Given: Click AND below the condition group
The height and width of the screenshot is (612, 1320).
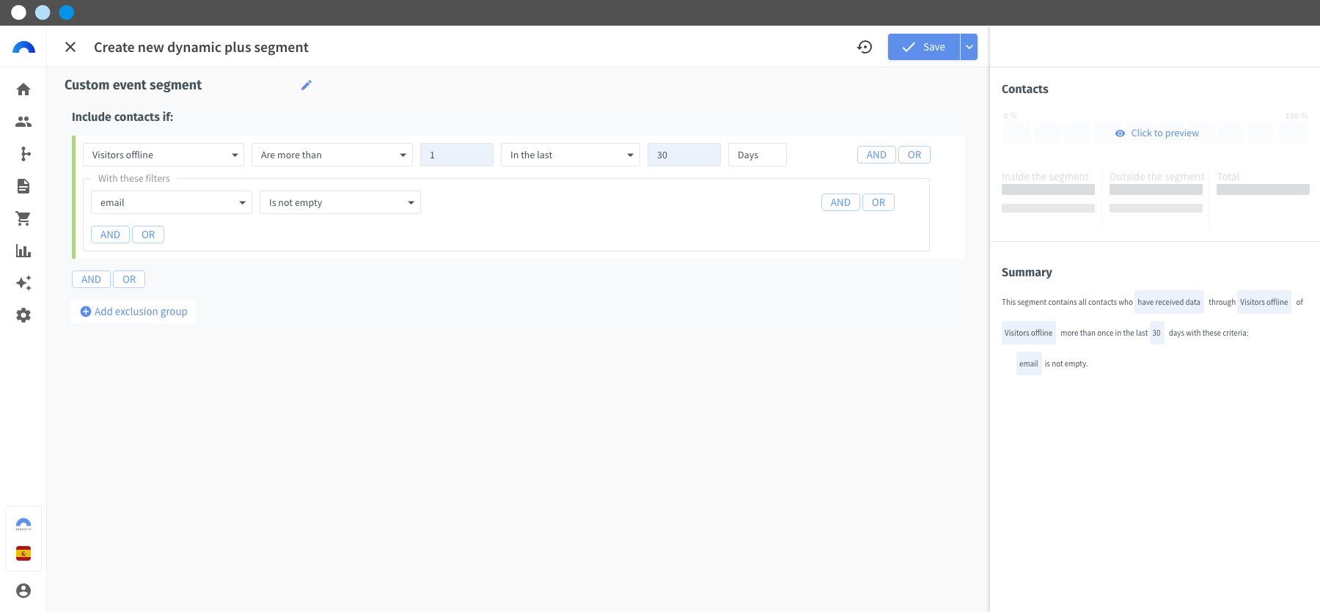Looking at the screenshot, I should tap(91, 279).
